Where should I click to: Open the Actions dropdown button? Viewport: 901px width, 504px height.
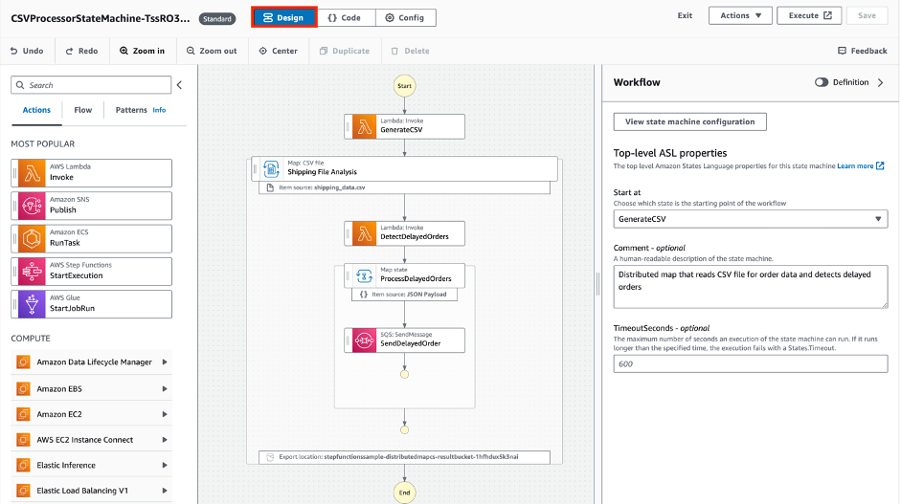pyautogui.click(x=740, y=15)
